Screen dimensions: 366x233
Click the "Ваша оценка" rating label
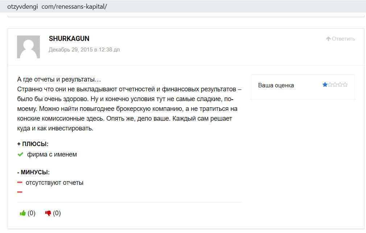[276, 85]
